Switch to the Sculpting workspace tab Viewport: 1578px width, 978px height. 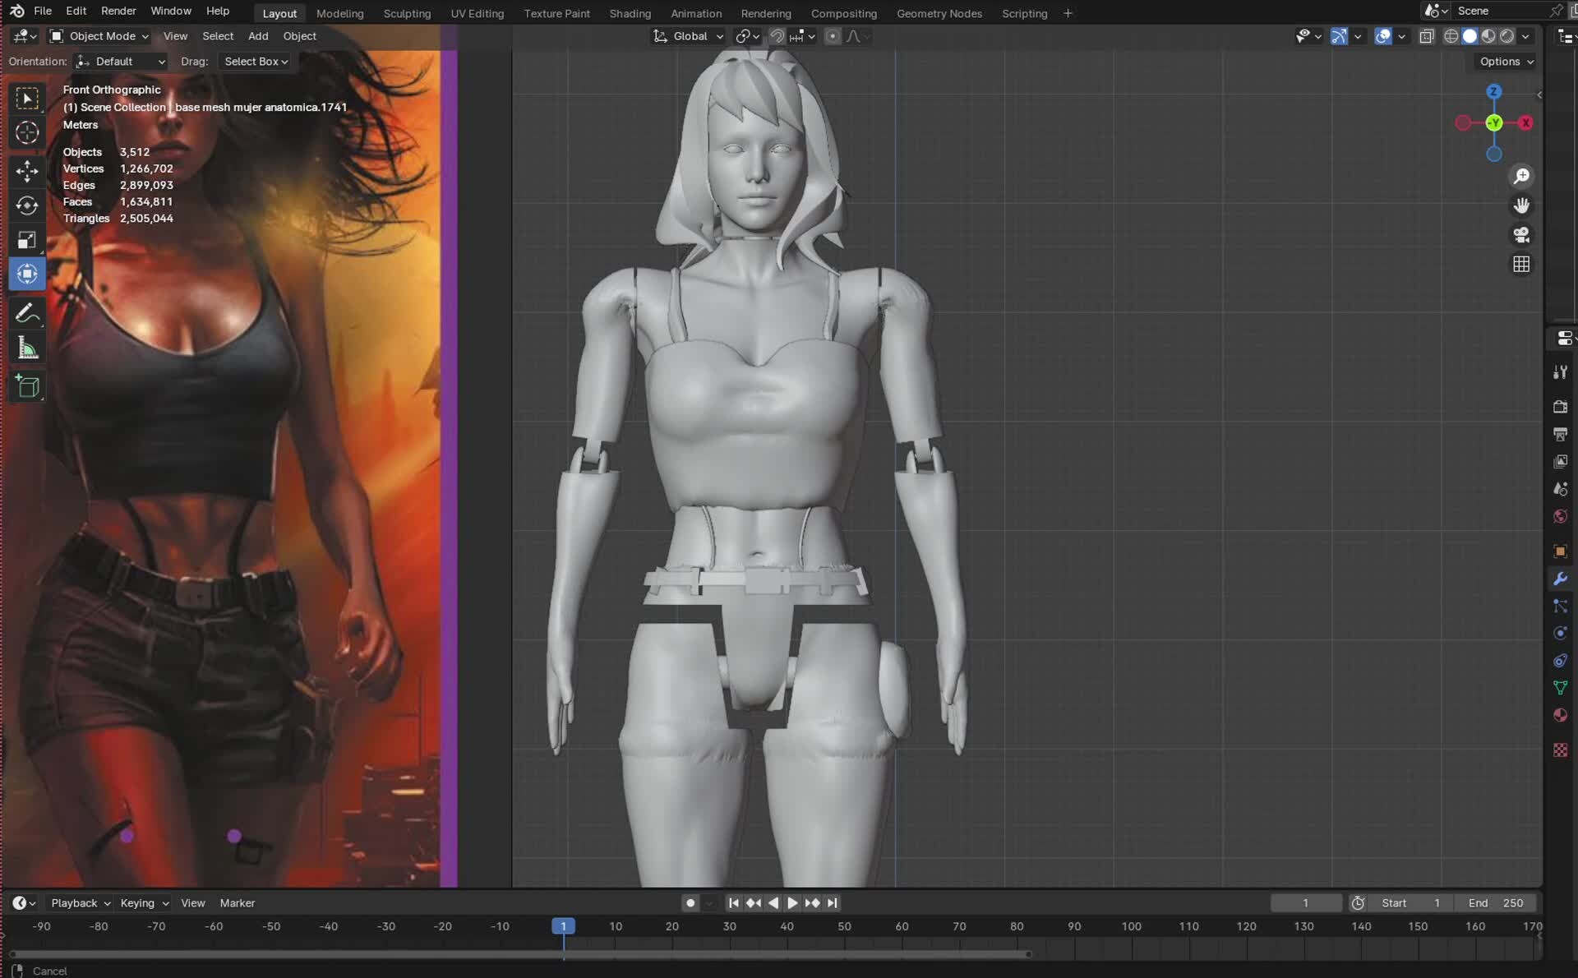407,13
